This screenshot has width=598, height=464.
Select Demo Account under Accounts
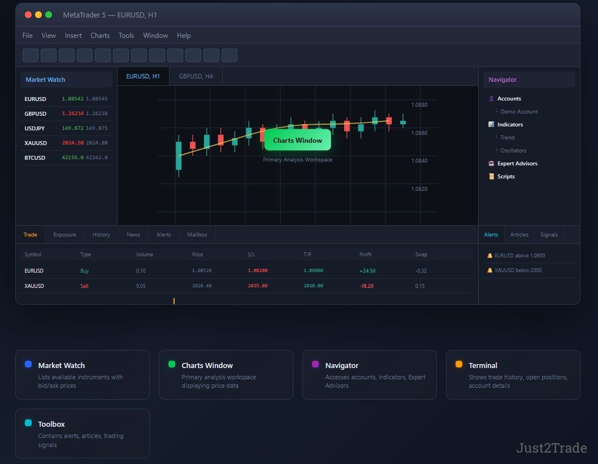(519, 112)
